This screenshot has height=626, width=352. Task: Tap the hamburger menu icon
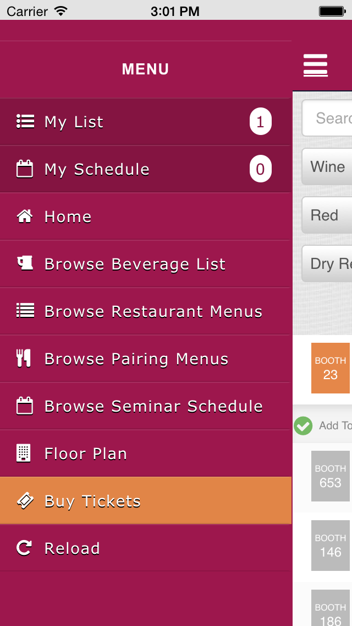[316, 66]
